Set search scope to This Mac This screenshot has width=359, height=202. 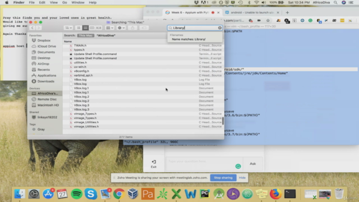pos(86,35)
